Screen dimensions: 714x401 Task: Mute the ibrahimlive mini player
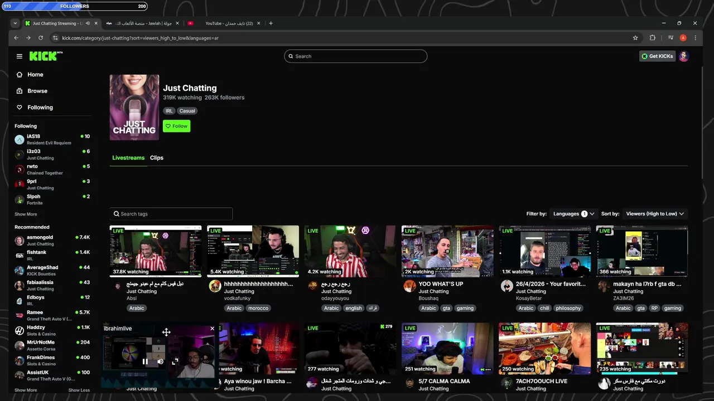point(160,361)
